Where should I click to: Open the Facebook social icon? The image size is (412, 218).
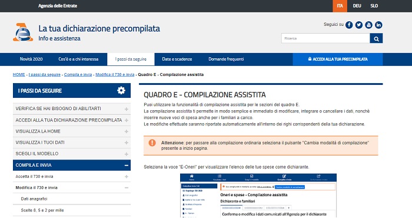coord(349,25)
